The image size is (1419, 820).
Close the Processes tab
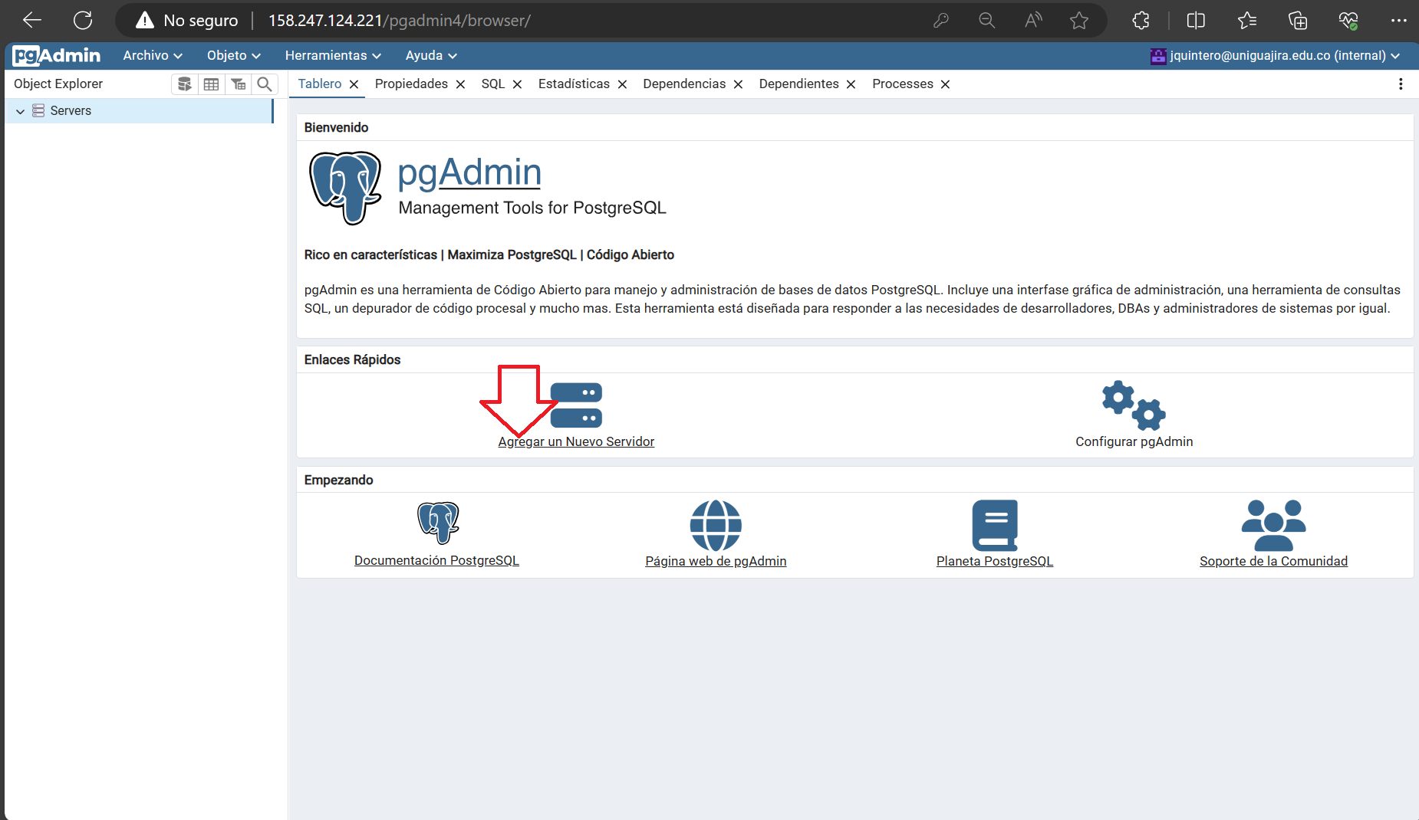point(945,84)
